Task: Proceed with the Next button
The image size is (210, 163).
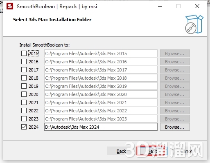Action: click(152, 151)
